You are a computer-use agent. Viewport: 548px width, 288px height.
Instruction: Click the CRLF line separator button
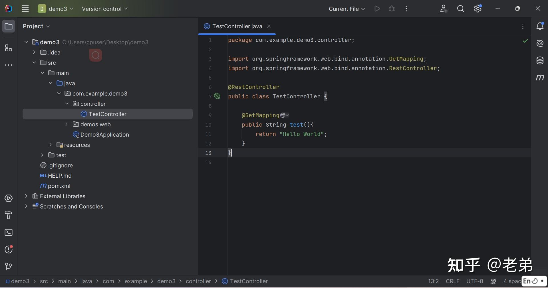tap(452, 281)
